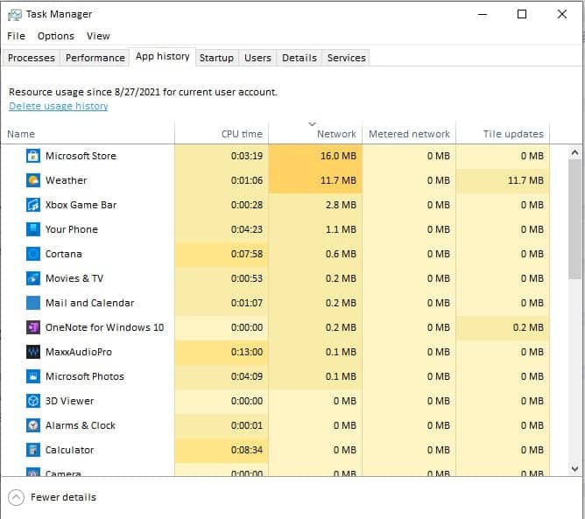Viewport: 585px width, 519px height.
Task: Click the Cortana app icon
Action: (33, 254)
